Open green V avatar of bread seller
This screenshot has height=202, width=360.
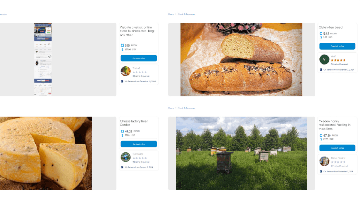point(324,59)
